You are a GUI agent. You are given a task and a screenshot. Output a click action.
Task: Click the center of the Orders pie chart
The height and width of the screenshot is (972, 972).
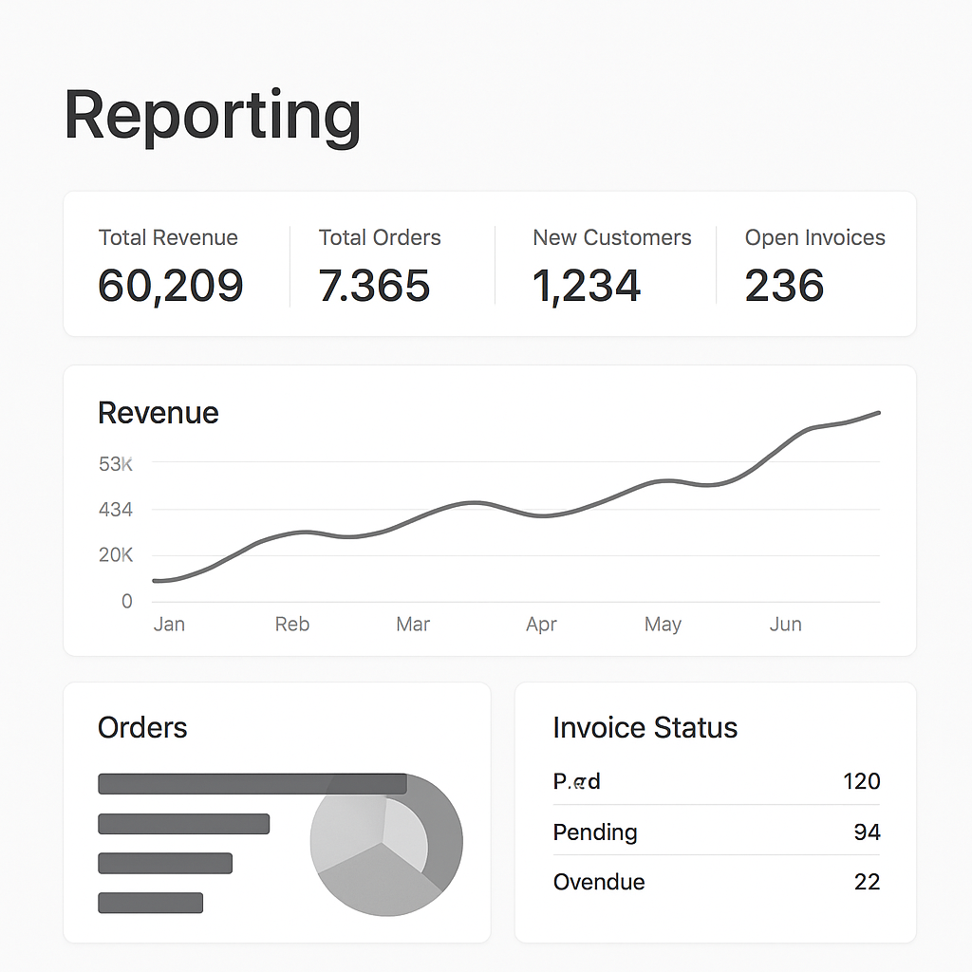(x=385, y=842)
